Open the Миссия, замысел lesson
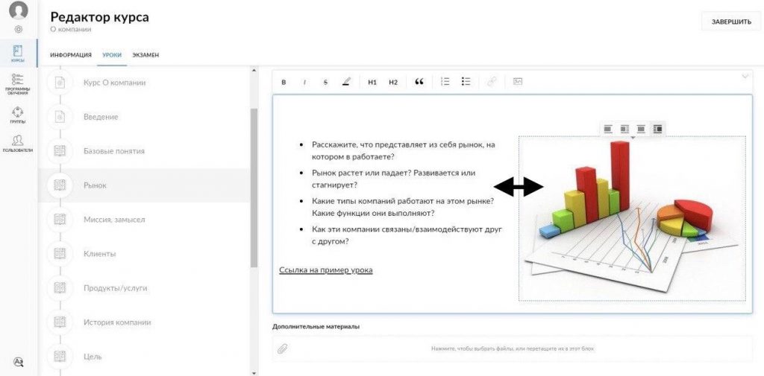 coord(144,220)
